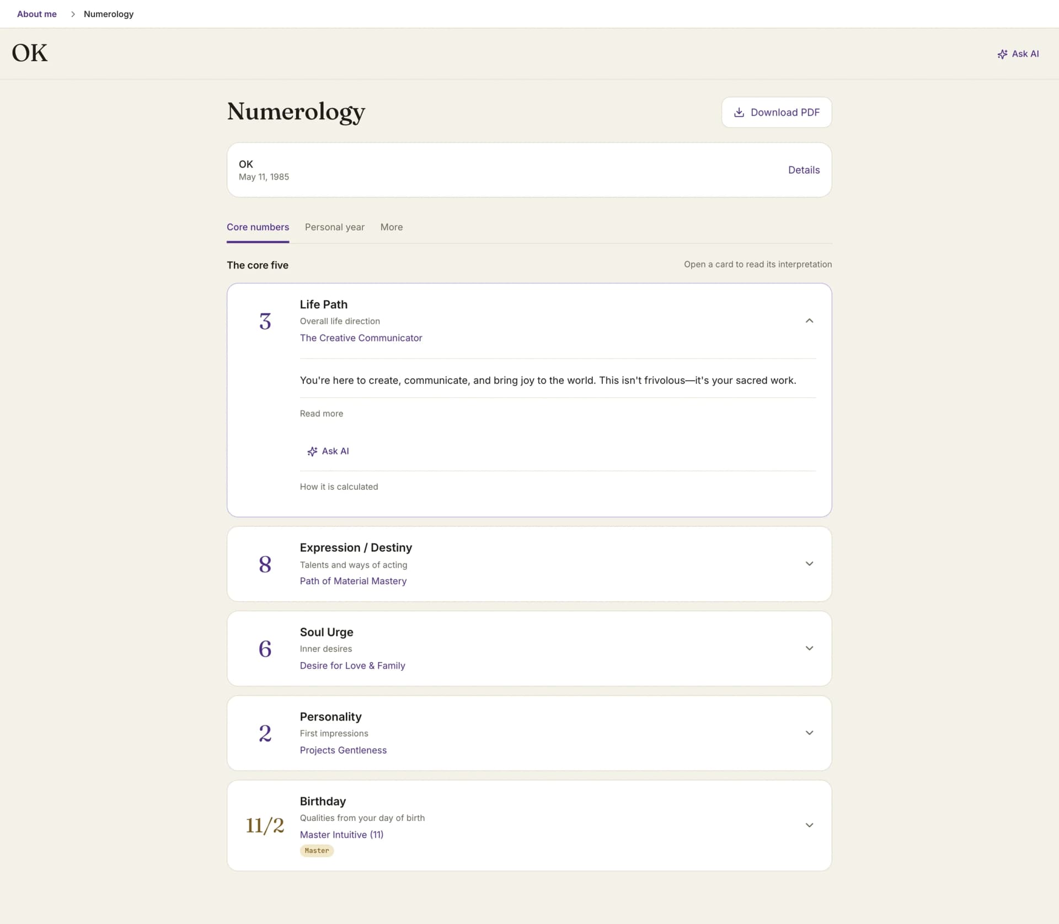Click the Life Path number 3
The height and width of the screenshot is (924, 1059).
tap(265, 321)
